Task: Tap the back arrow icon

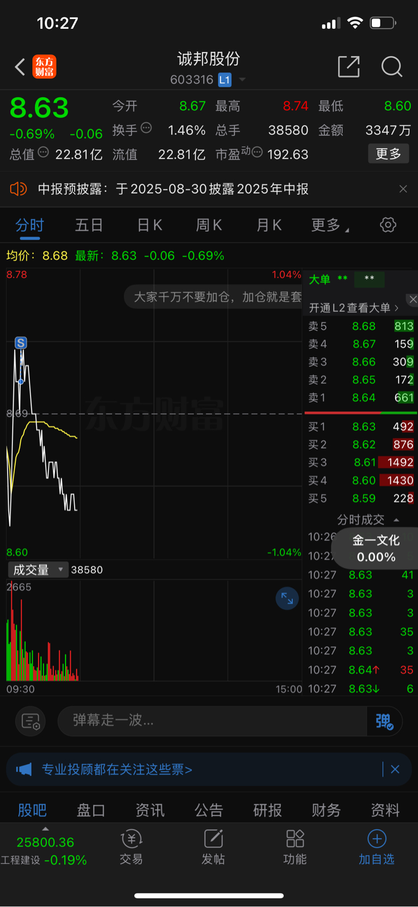Action: [x=20, y=67]
